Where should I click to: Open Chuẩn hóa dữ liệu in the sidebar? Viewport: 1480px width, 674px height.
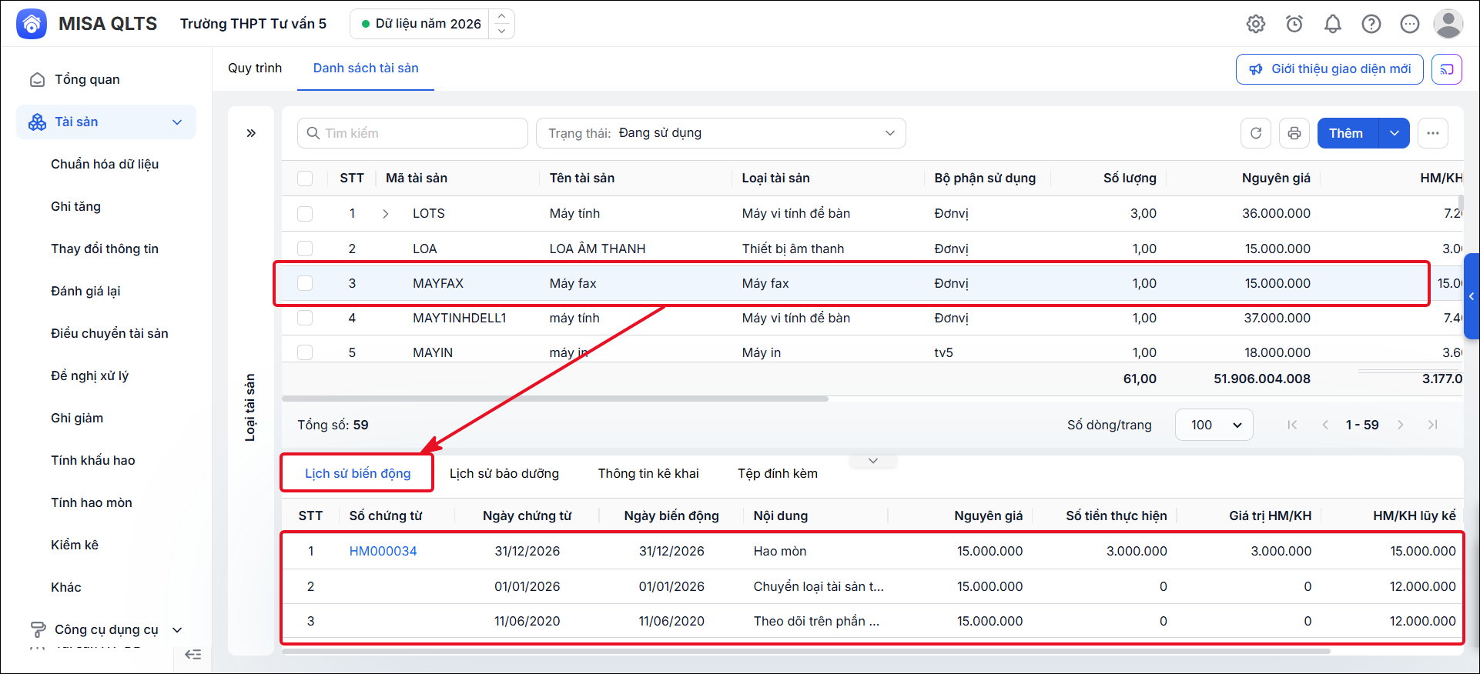pyautogui.click(x=105, y=164)
